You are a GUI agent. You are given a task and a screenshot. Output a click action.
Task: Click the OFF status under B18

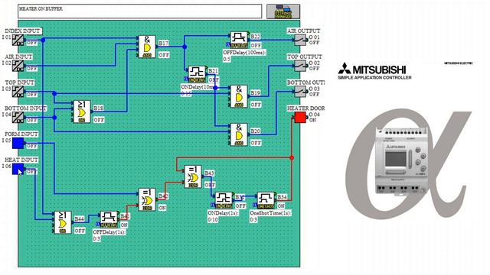[99, 120]
